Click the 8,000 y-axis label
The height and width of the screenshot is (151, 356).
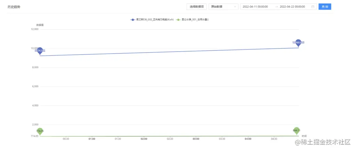pyautogui.click(x=35, y=68)
